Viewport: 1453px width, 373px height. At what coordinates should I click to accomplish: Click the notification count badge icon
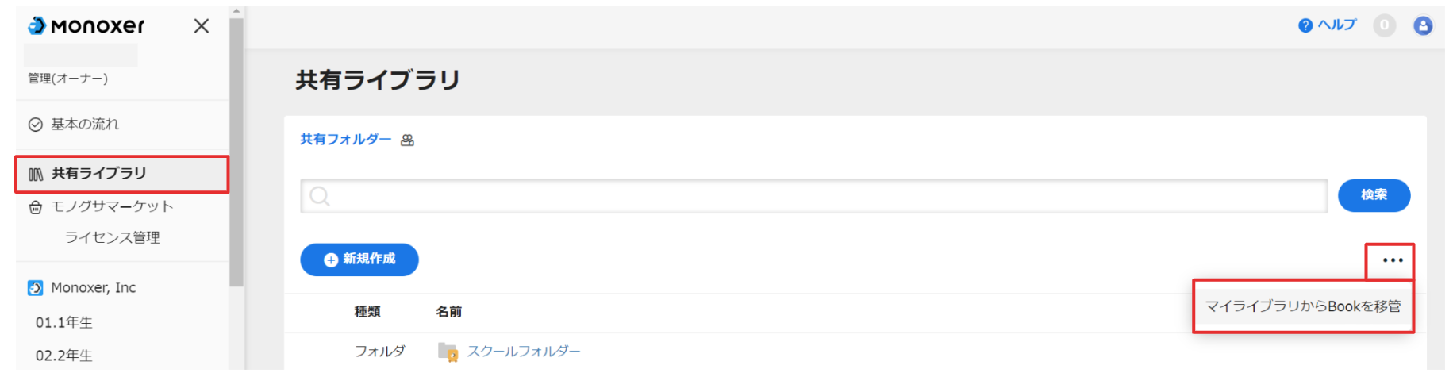click(1385, 25)
